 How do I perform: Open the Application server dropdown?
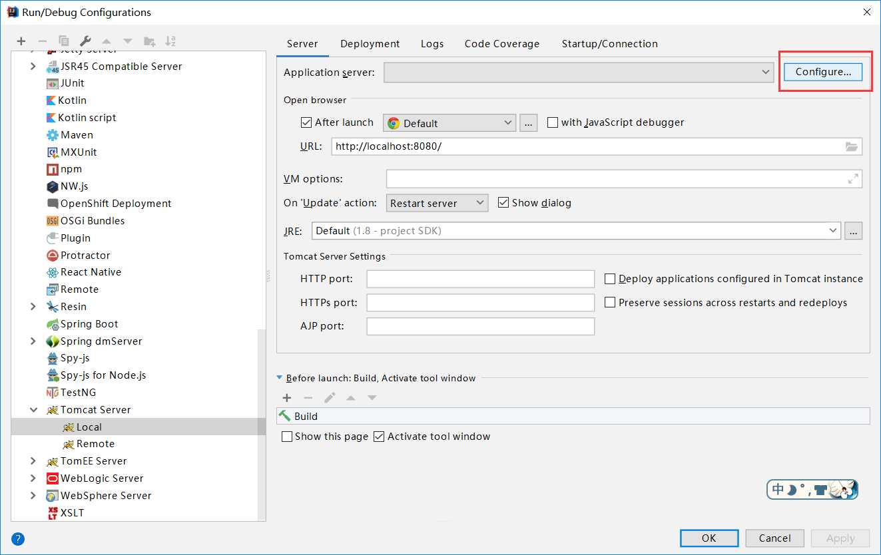click(578, 72)
